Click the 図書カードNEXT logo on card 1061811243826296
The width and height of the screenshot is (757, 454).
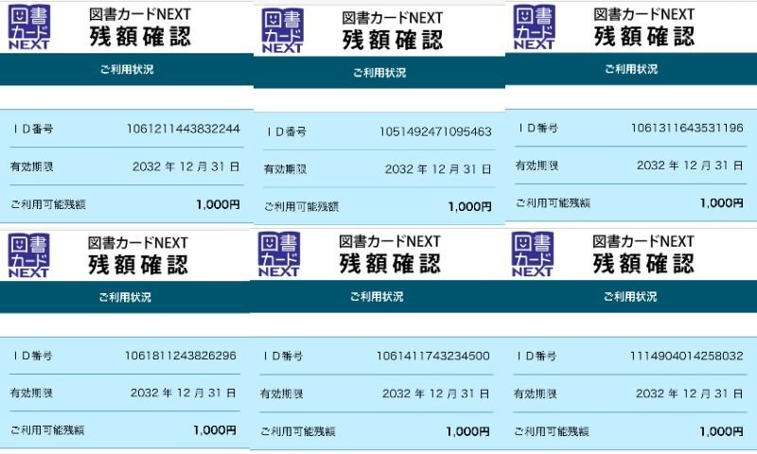[29, 255]
